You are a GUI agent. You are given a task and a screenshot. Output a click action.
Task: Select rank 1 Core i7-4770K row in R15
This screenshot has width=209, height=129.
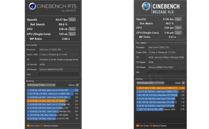[53, 90]
